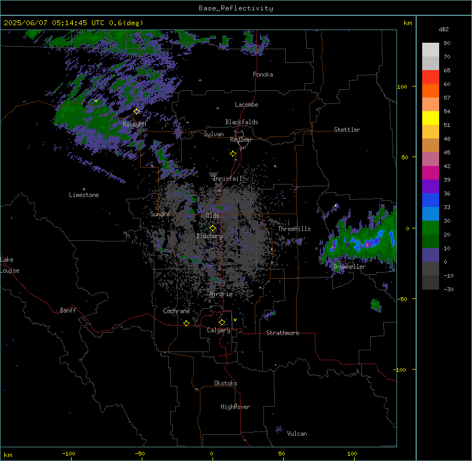Click the Airdrie city label
The height and width of the screenshot is (461, 472).
coord(221,294)
